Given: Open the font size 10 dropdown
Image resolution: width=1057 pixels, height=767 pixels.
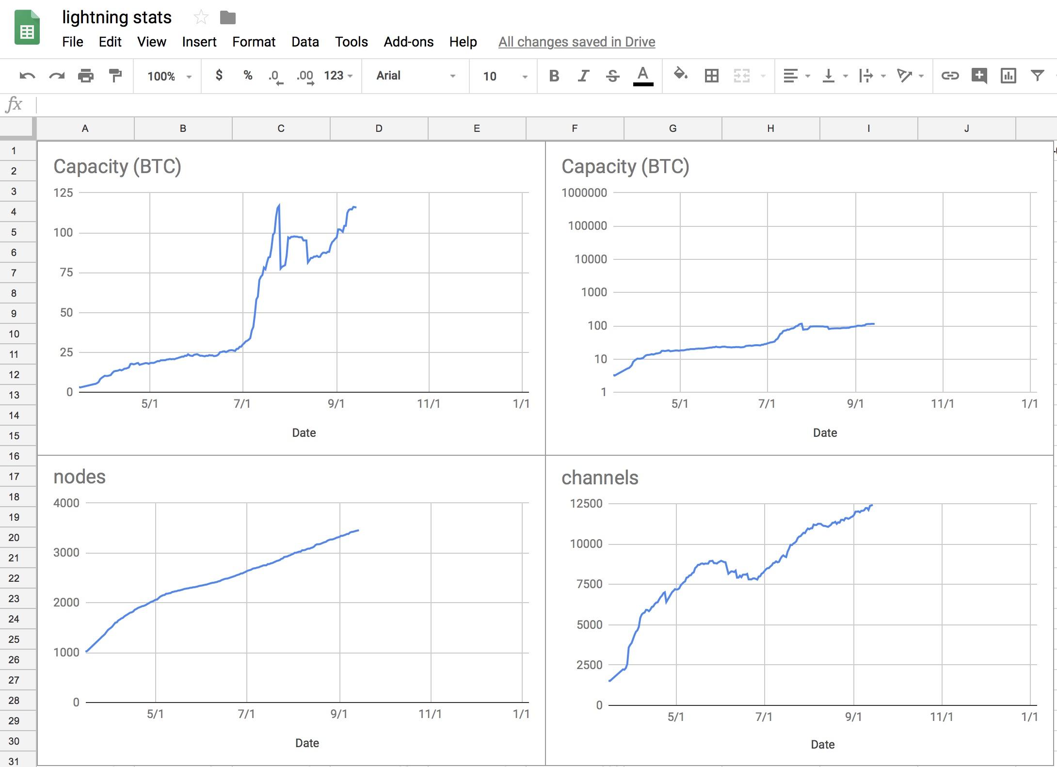Looking at the screenshot, I should tap(504, 76).
